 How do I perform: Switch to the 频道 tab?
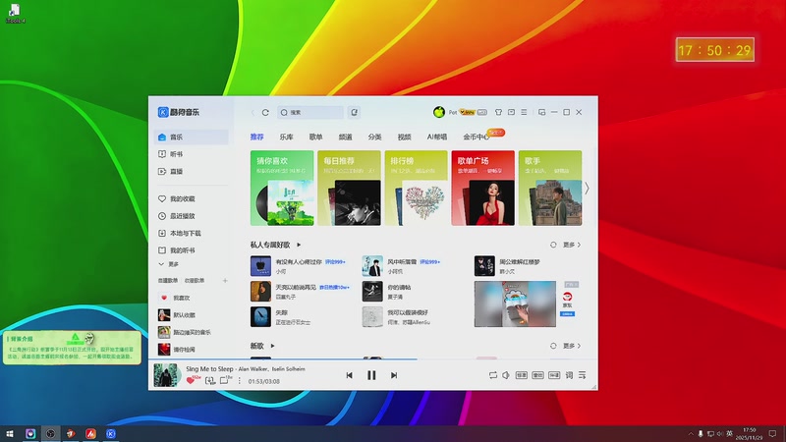pos(346,137)
